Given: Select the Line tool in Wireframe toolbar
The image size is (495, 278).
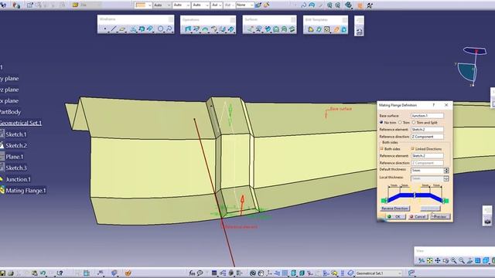Looking at the screenshot, I should [114, 29].
